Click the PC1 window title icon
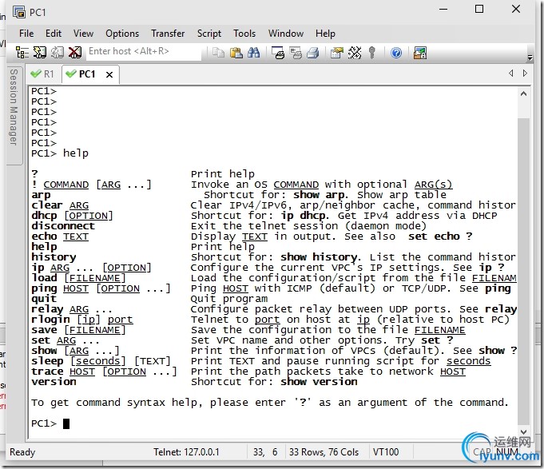544x469 pixels. tap(19, 12)
